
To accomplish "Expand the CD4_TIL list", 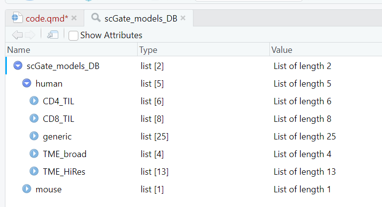I will (34, 101).
